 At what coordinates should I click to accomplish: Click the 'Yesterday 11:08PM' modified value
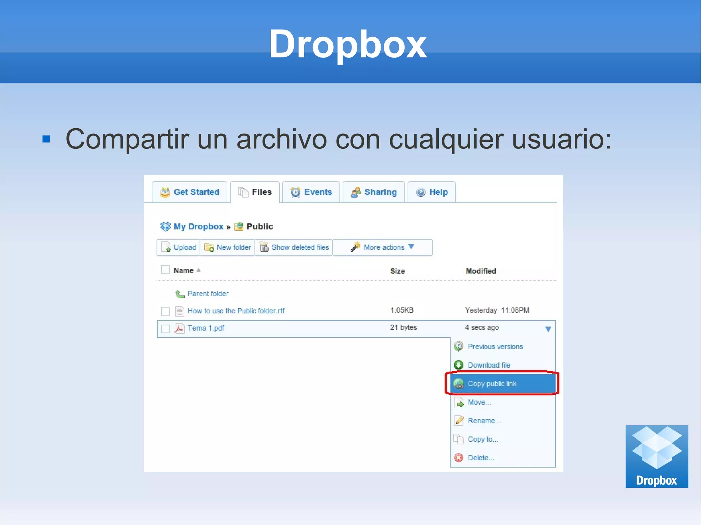tap(497, 310)
